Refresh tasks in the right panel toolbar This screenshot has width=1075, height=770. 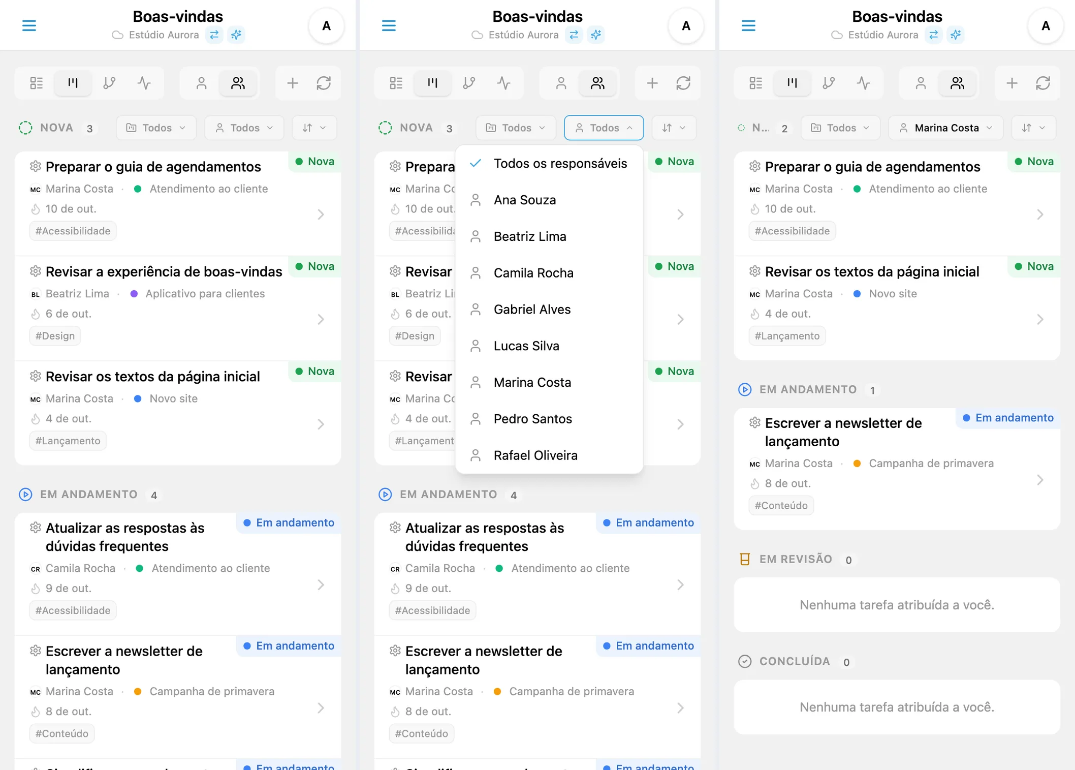pos(1043,83)
